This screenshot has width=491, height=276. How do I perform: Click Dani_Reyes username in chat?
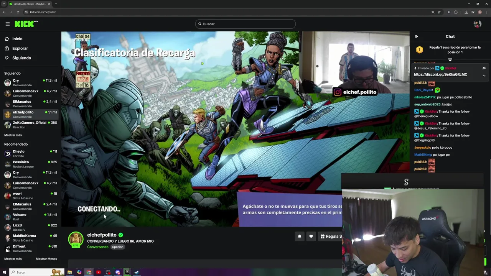point(423,90)
